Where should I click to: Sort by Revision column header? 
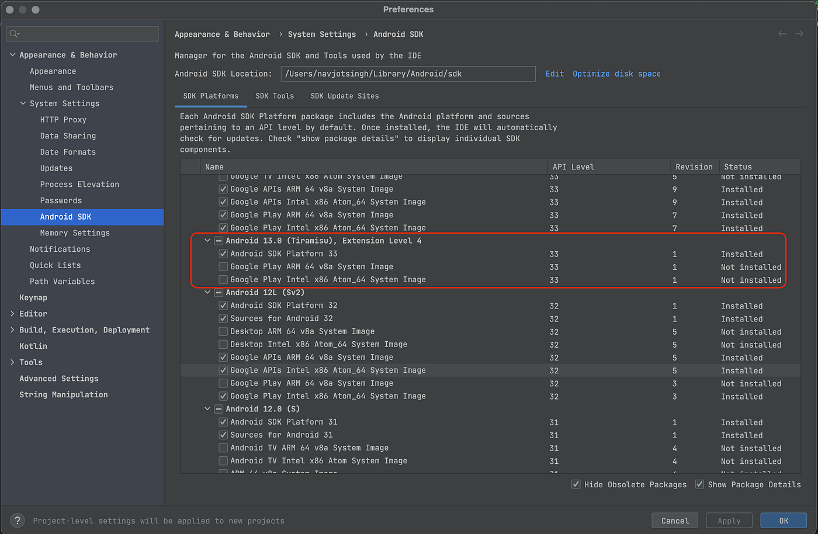point(694,167)
